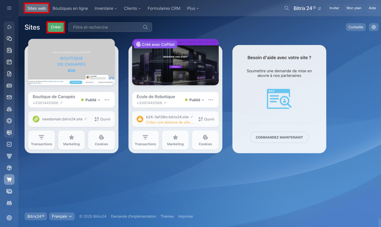Click the Inviter button
Viewport: 381px width, 227px height.
pos(334,8)
